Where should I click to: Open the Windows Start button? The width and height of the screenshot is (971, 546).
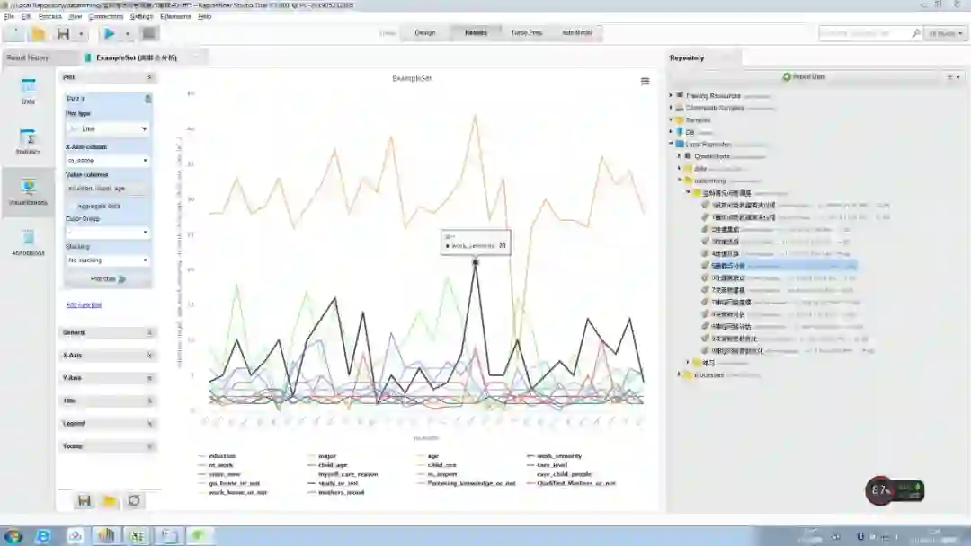tap(13, 536)
